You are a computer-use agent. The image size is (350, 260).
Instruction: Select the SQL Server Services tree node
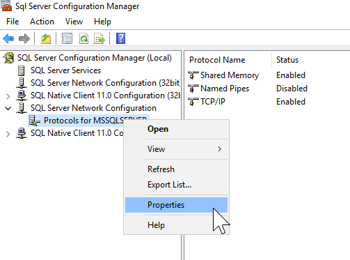point(65,70)
